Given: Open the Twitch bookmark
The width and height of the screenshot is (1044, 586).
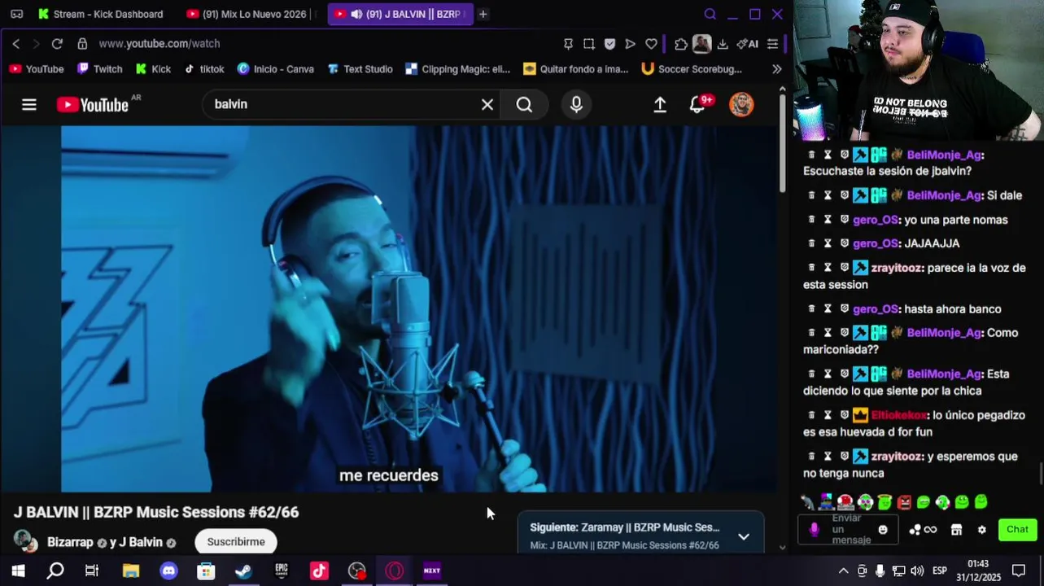Looking at the screenshot, I should click(99, 69).
